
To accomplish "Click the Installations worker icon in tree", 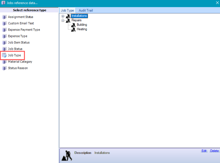I will 68,16.
